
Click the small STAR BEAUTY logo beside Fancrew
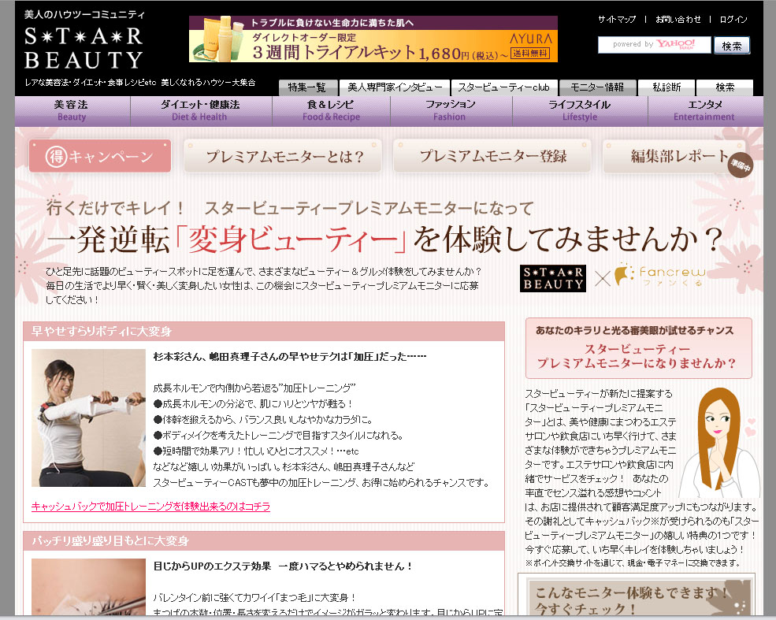(553, 278)
